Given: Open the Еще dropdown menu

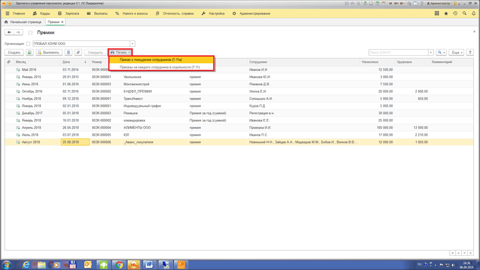Looking at the screenshot, I should [x=456, y=52].
